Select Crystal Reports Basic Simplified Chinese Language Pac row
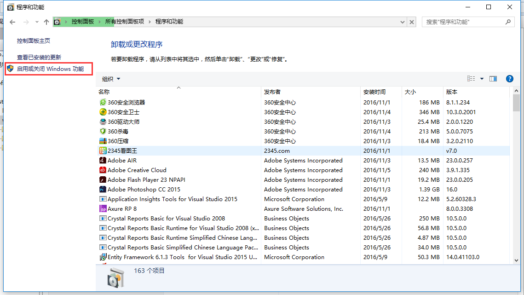Viewport: 524px width, 295px height. tap(304, 248)
